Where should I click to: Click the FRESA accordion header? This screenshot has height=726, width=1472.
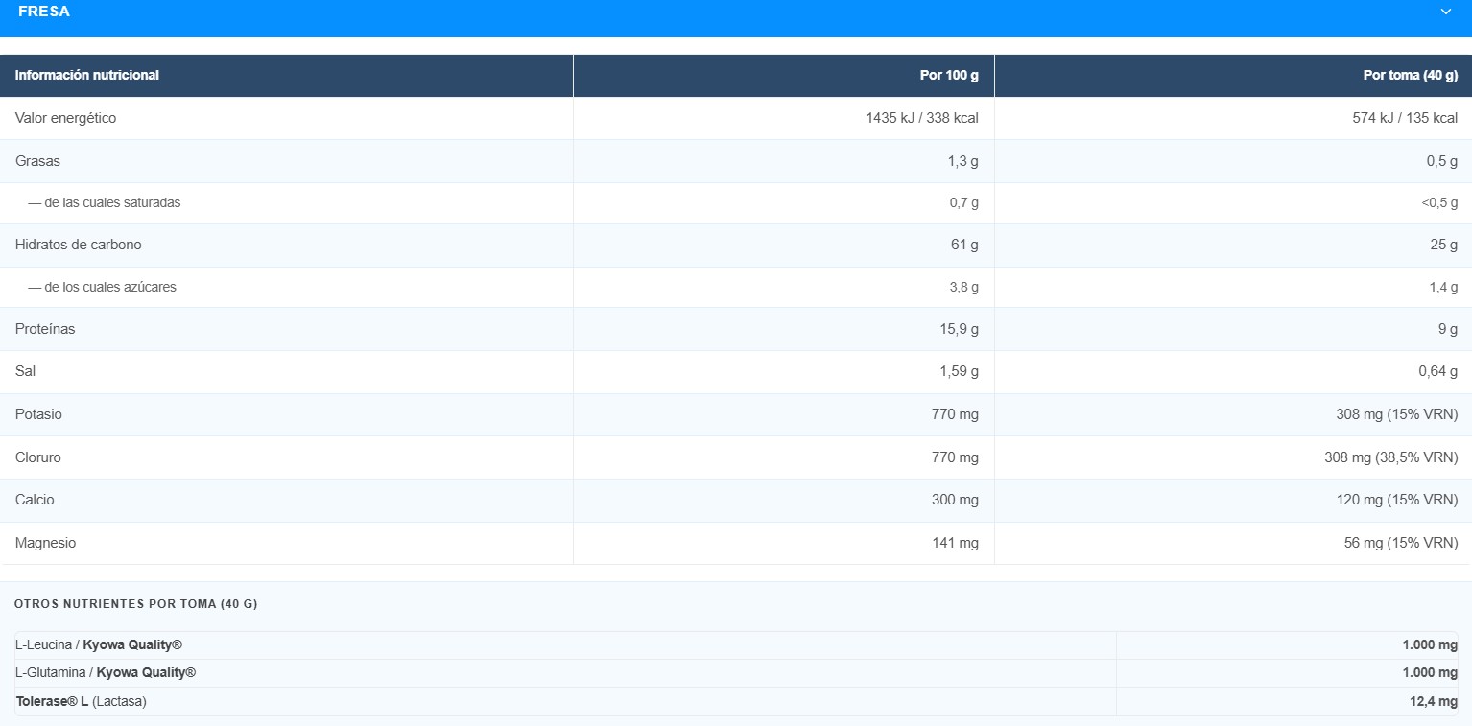[736, 14]
